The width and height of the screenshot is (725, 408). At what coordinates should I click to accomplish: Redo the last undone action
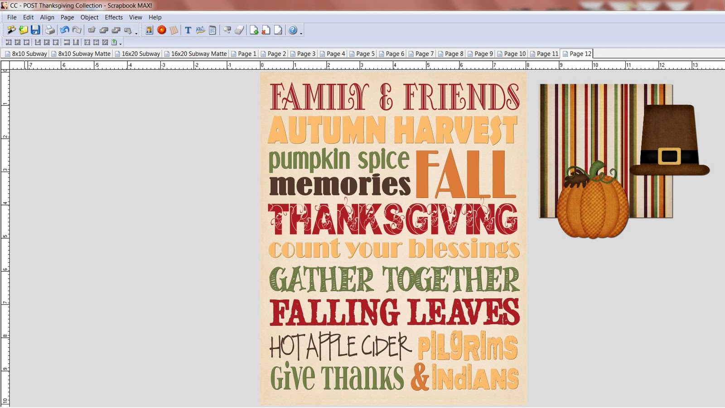coord(78,29)
